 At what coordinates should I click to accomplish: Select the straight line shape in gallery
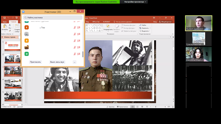click(x=89, y=25)
